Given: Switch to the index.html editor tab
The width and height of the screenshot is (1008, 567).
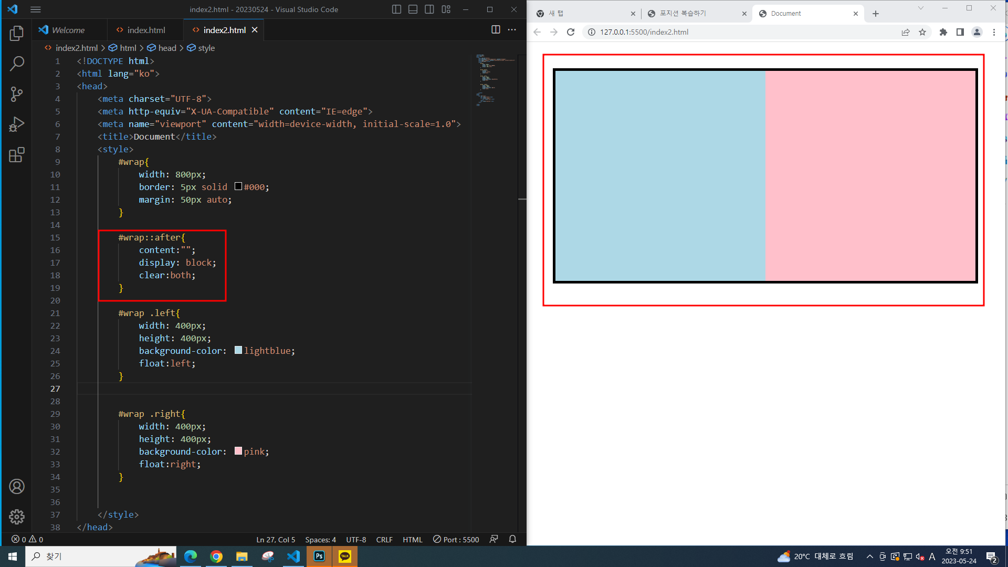Looking at the screenshot, I should (145, 30).
